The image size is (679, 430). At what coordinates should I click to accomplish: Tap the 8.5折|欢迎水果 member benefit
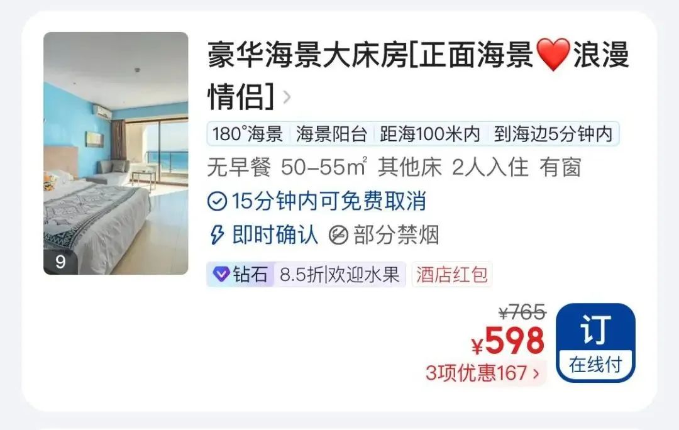coord(340,275)
